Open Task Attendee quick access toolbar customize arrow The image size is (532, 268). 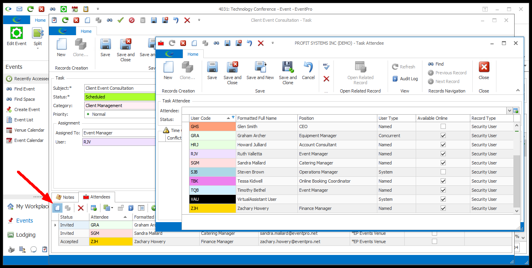point(273,43)
